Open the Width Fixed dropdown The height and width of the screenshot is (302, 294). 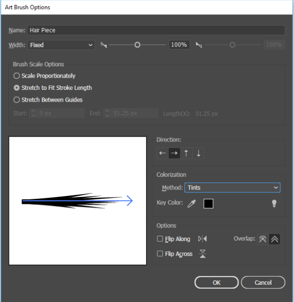61,45
